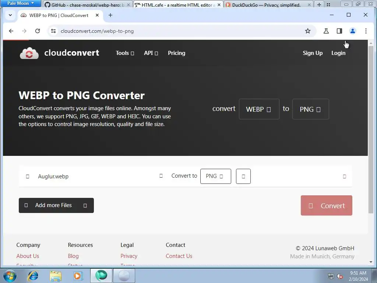Click Sign Up
The width and height of the screenshot is (377, 283).
click(313, 53)
